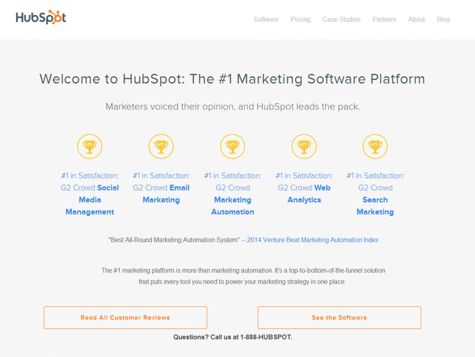
Task: Click paragraph starting 'The #1 marketing platform'
Action: 243,276
